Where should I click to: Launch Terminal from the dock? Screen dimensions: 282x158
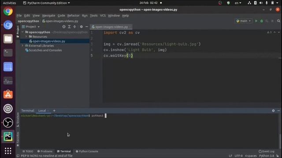click(x=8, y=53)
